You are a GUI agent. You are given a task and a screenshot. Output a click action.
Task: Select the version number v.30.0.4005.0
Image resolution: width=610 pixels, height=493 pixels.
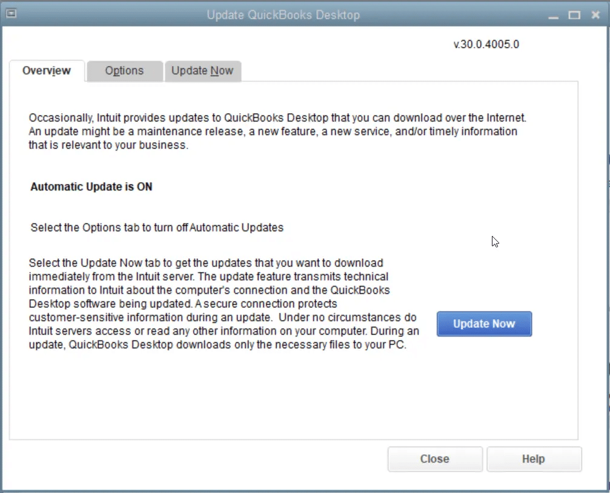point(486,44)
